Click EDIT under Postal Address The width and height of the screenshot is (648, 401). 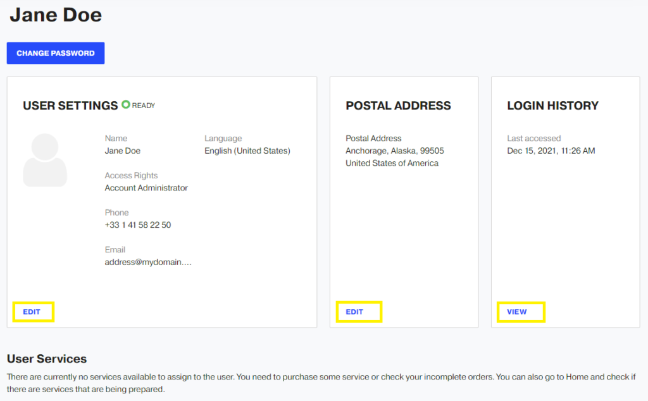[359, 312]
